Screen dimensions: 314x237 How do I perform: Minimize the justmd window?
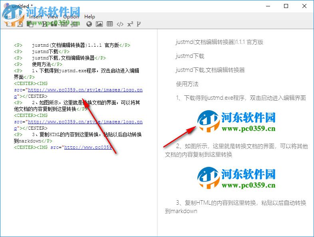(x=268, y=6)
